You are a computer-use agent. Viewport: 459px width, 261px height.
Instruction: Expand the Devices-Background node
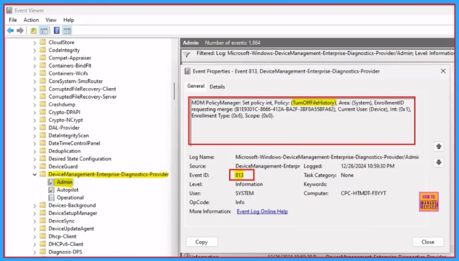(x=35, y=205)
